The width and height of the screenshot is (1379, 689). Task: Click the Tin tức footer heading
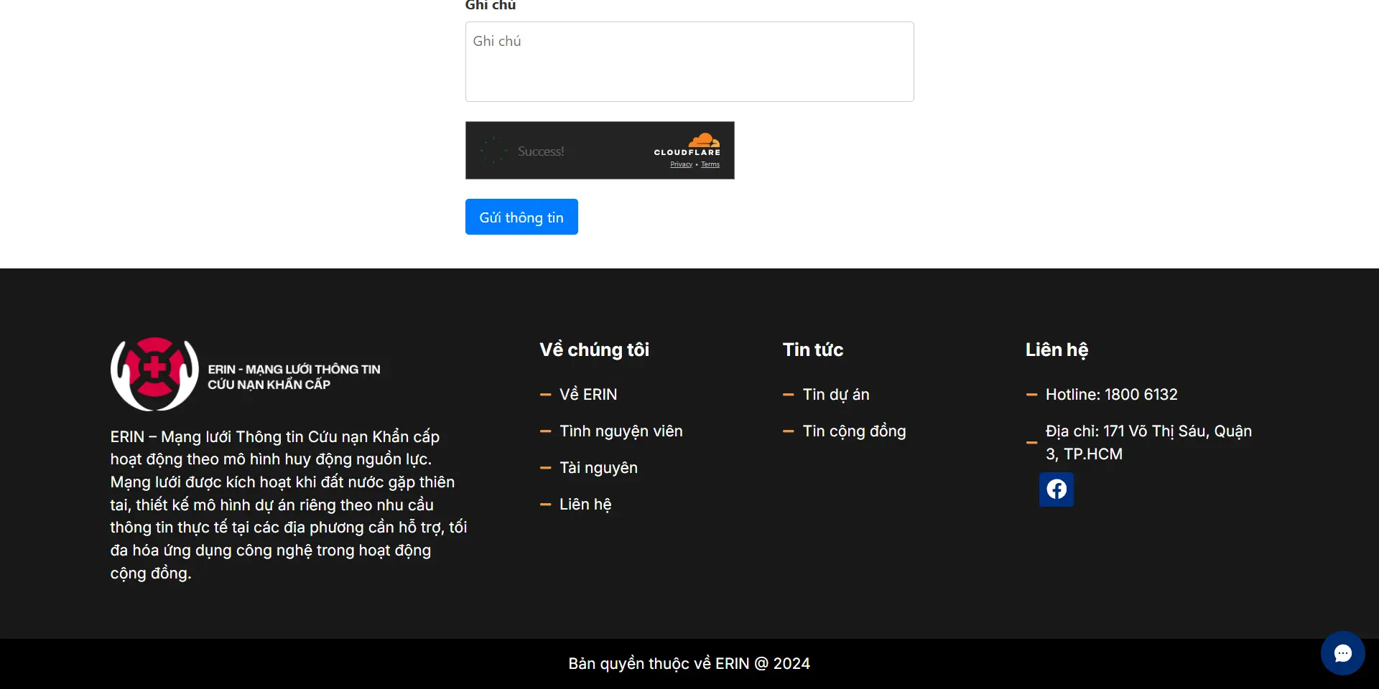click(x=812, y=350)
